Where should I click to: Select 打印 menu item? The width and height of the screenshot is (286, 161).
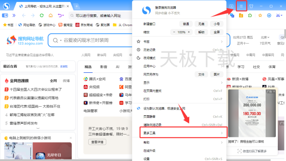pyautogui.click(x=180, y=99)
